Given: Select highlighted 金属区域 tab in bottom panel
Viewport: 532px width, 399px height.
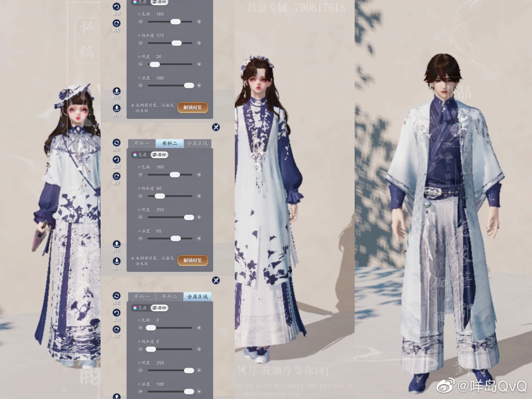Looking at the screenshot, I should point(197,296).
